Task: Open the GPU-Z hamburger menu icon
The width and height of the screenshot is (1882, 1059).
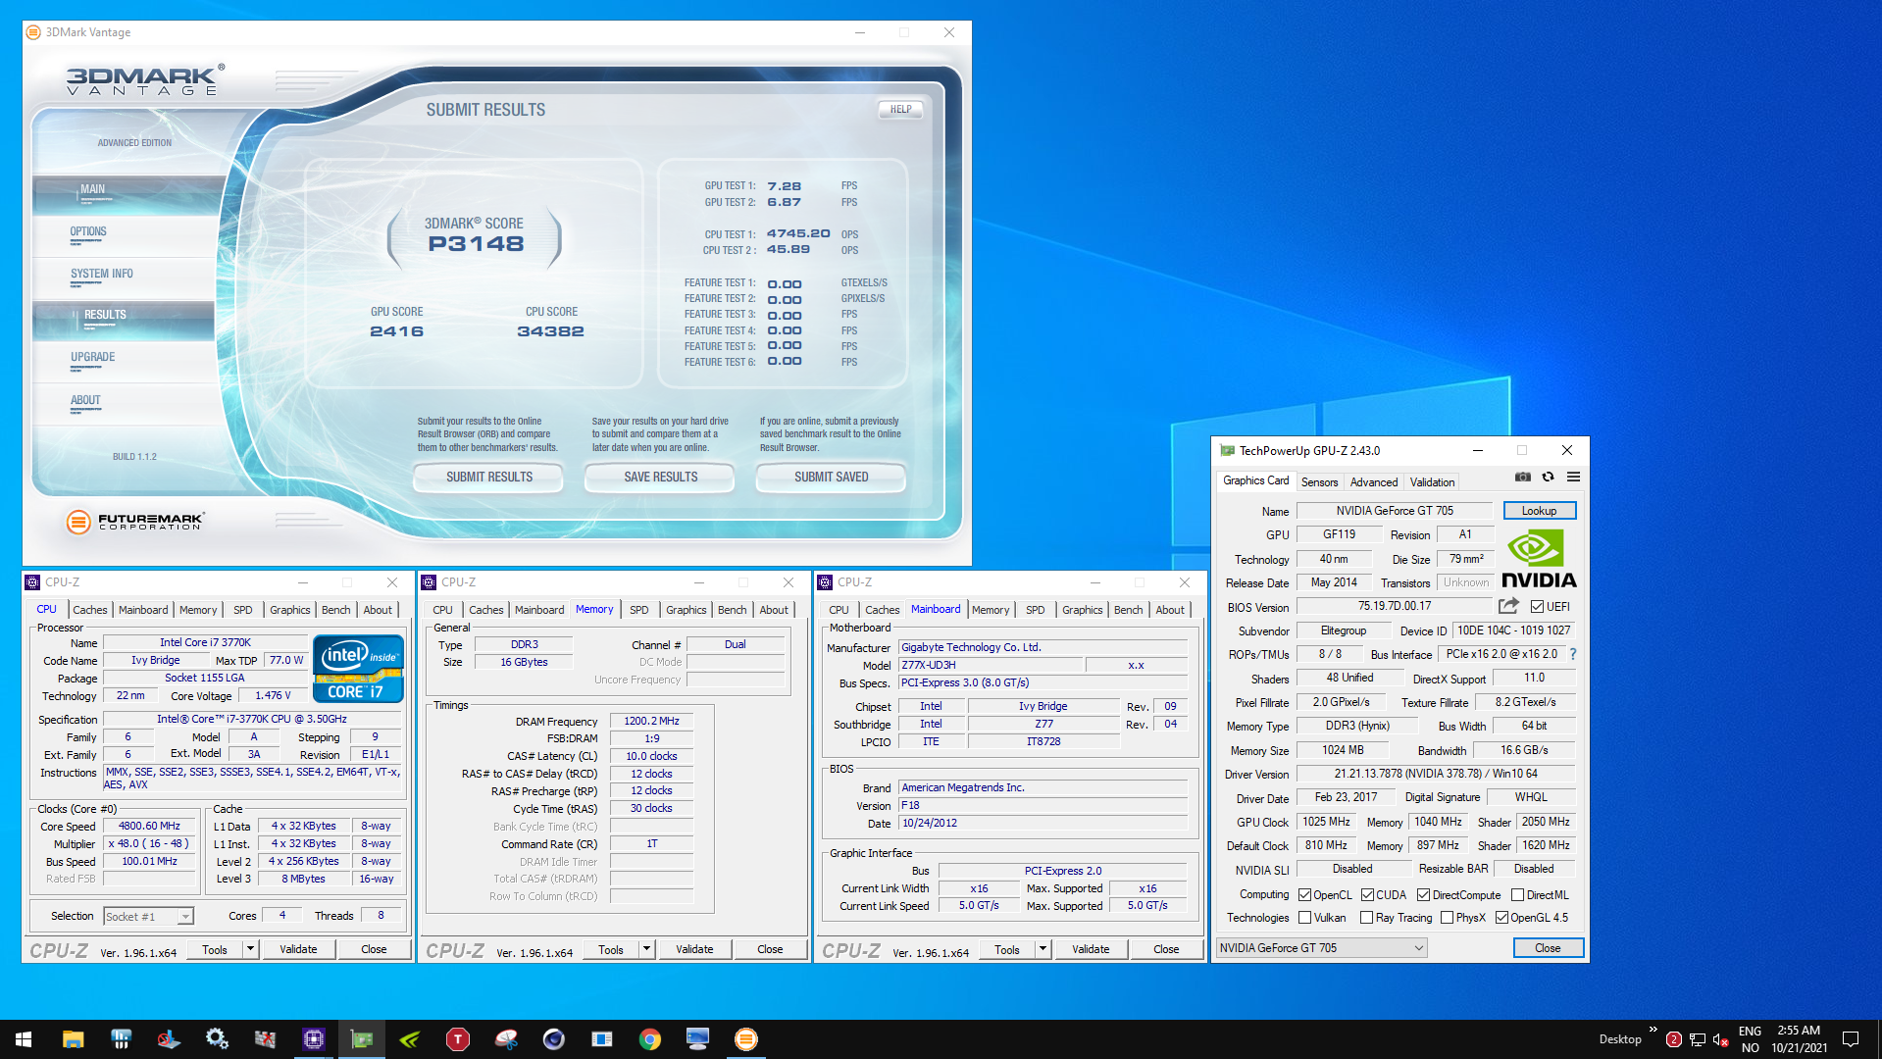Action: 1573,478
